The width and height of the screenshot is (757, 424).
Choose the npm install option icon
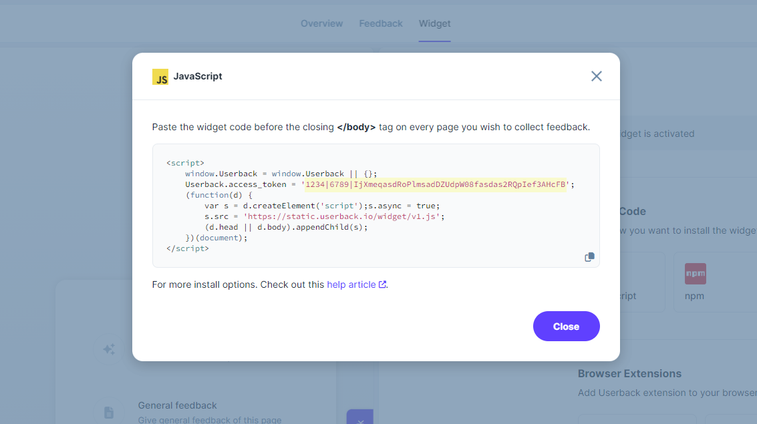point(696,274)
